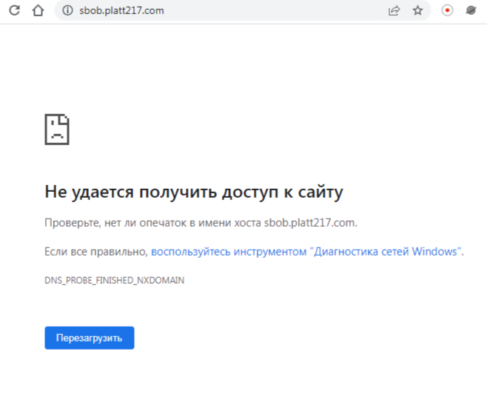Image resolution: width=487 pixels, height=394 pixels.
Task: Open the red dot recorder extension icon
Action: [x=447, y=10]
